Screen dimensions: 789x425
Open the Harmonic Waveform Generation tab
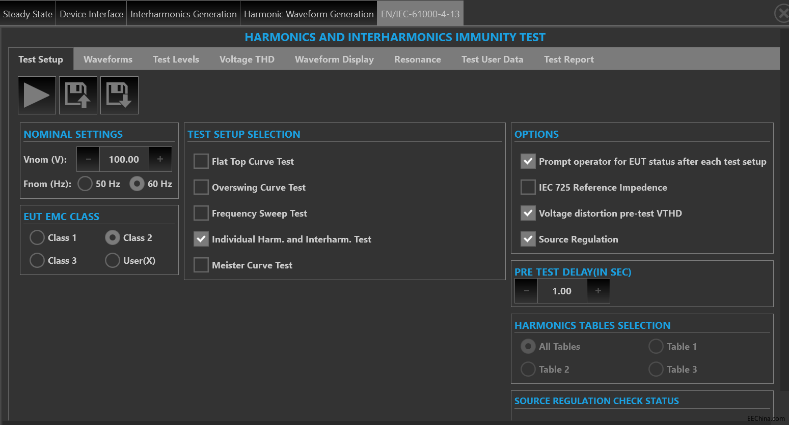[x=309, y=14]
